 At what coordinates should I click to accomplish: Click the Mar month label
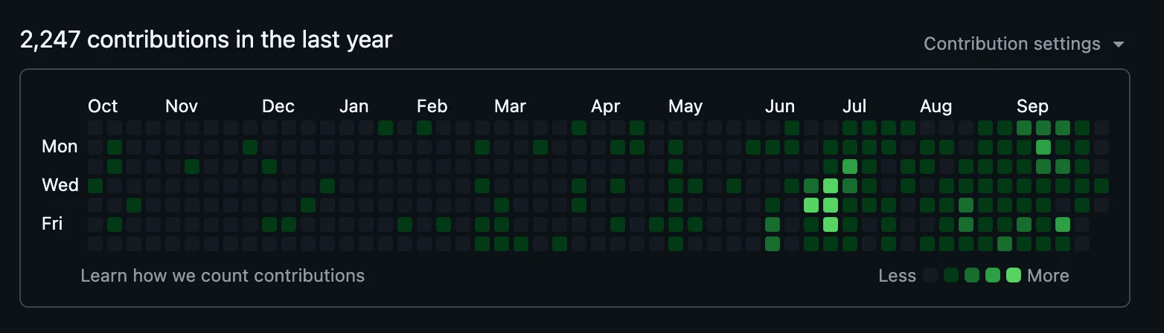tap(510, 106)
